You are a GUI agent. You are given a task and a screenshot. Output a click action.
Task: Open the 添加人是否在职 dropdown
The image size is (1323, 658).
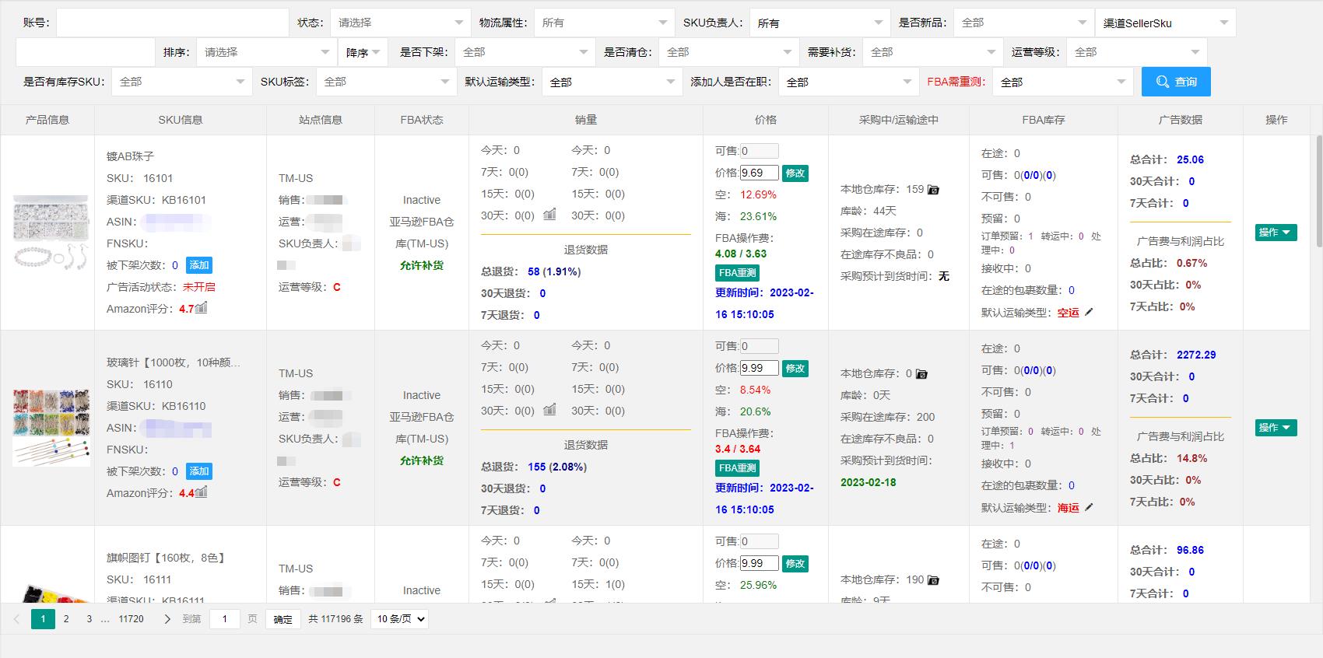point(849,82)
